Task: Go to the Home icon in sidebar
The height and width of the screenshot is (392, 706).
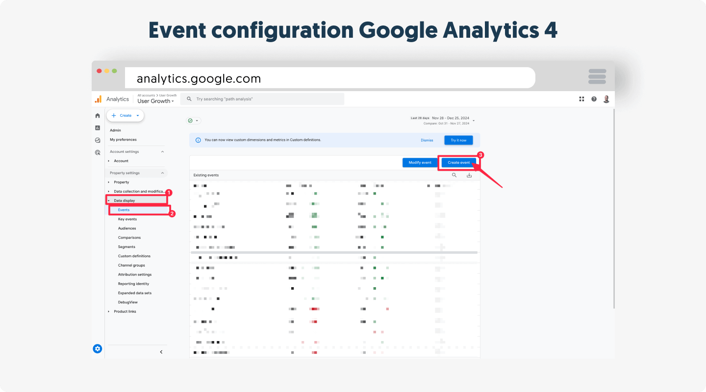Action: coord(98,116)
